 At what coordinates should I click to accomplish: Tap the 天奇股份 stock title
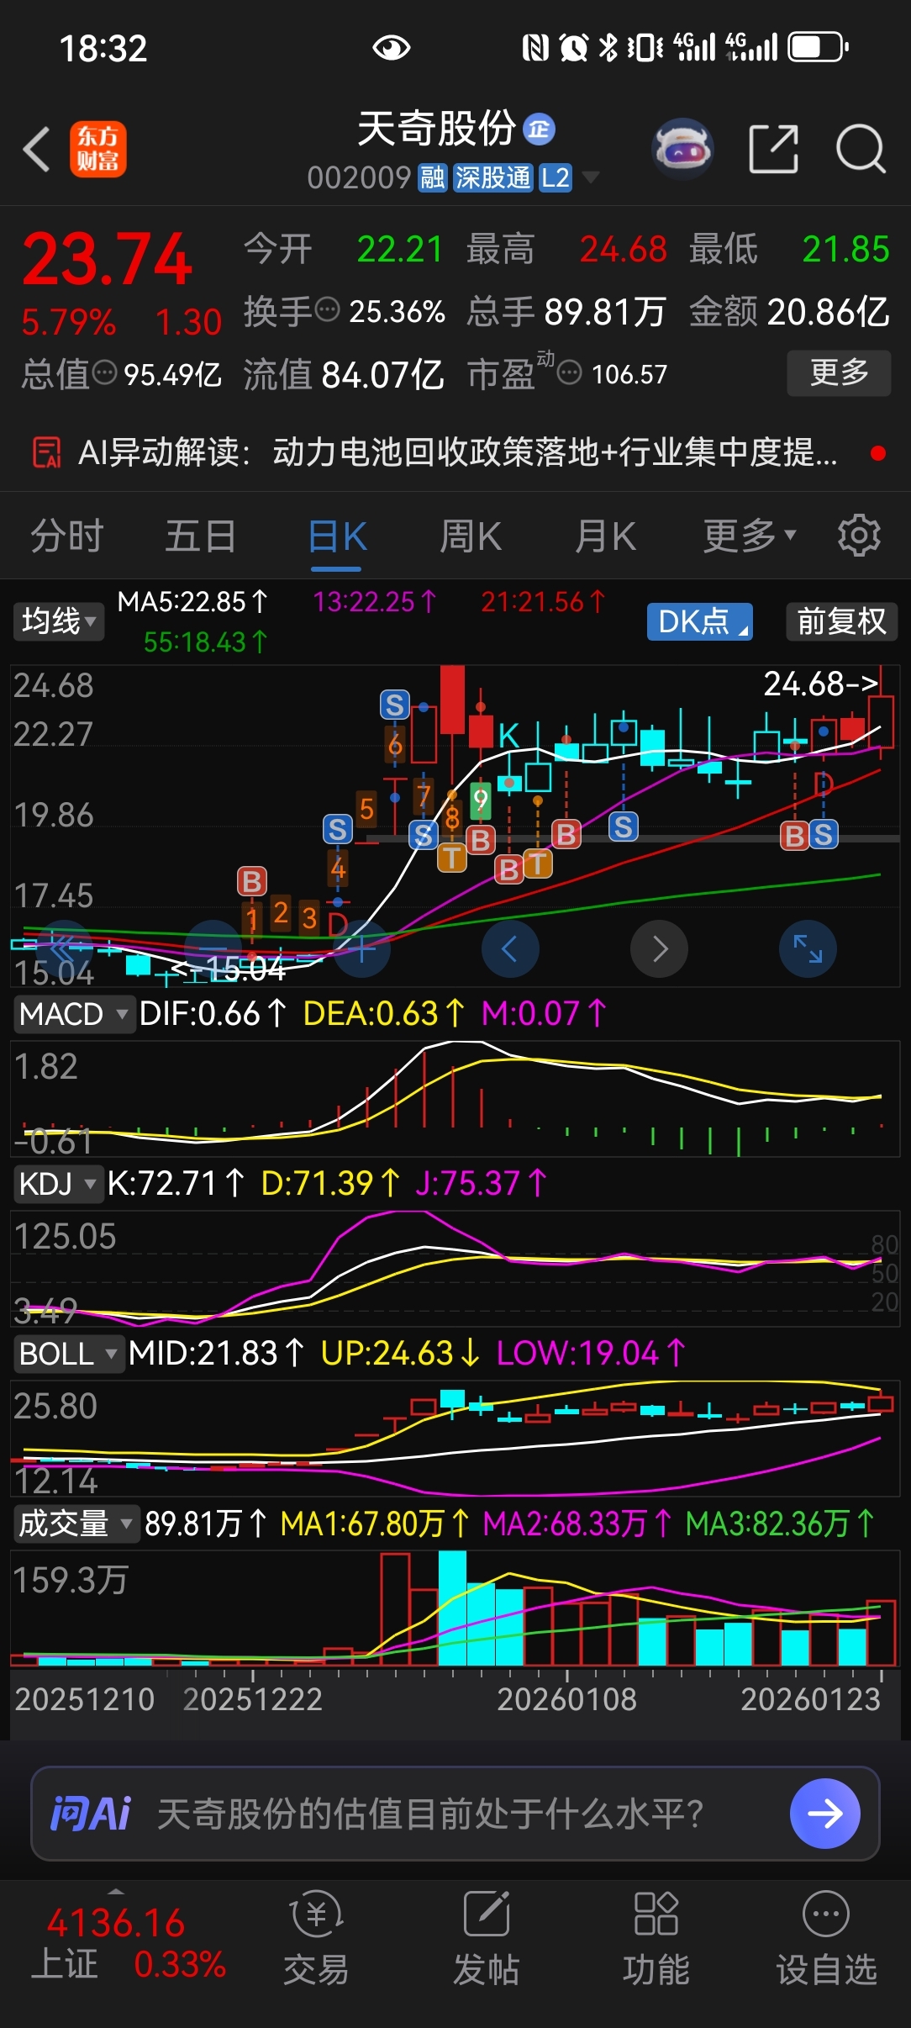click(436, 129)
